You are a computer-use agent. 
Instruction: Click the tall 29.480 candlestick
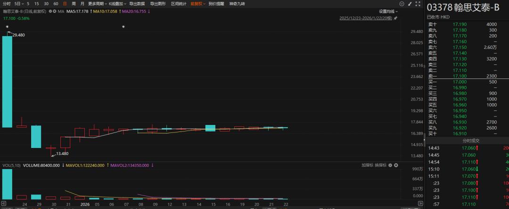[7, 82]
